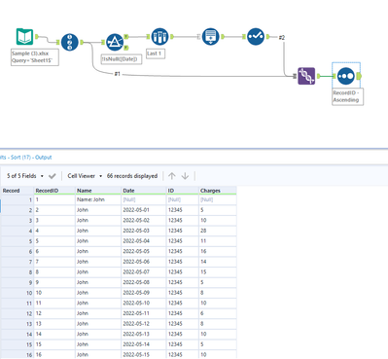Screen dimensions: 388x359
Task: Click the #1 connection label
Action: pyautogui.click(x=117, y=74)
